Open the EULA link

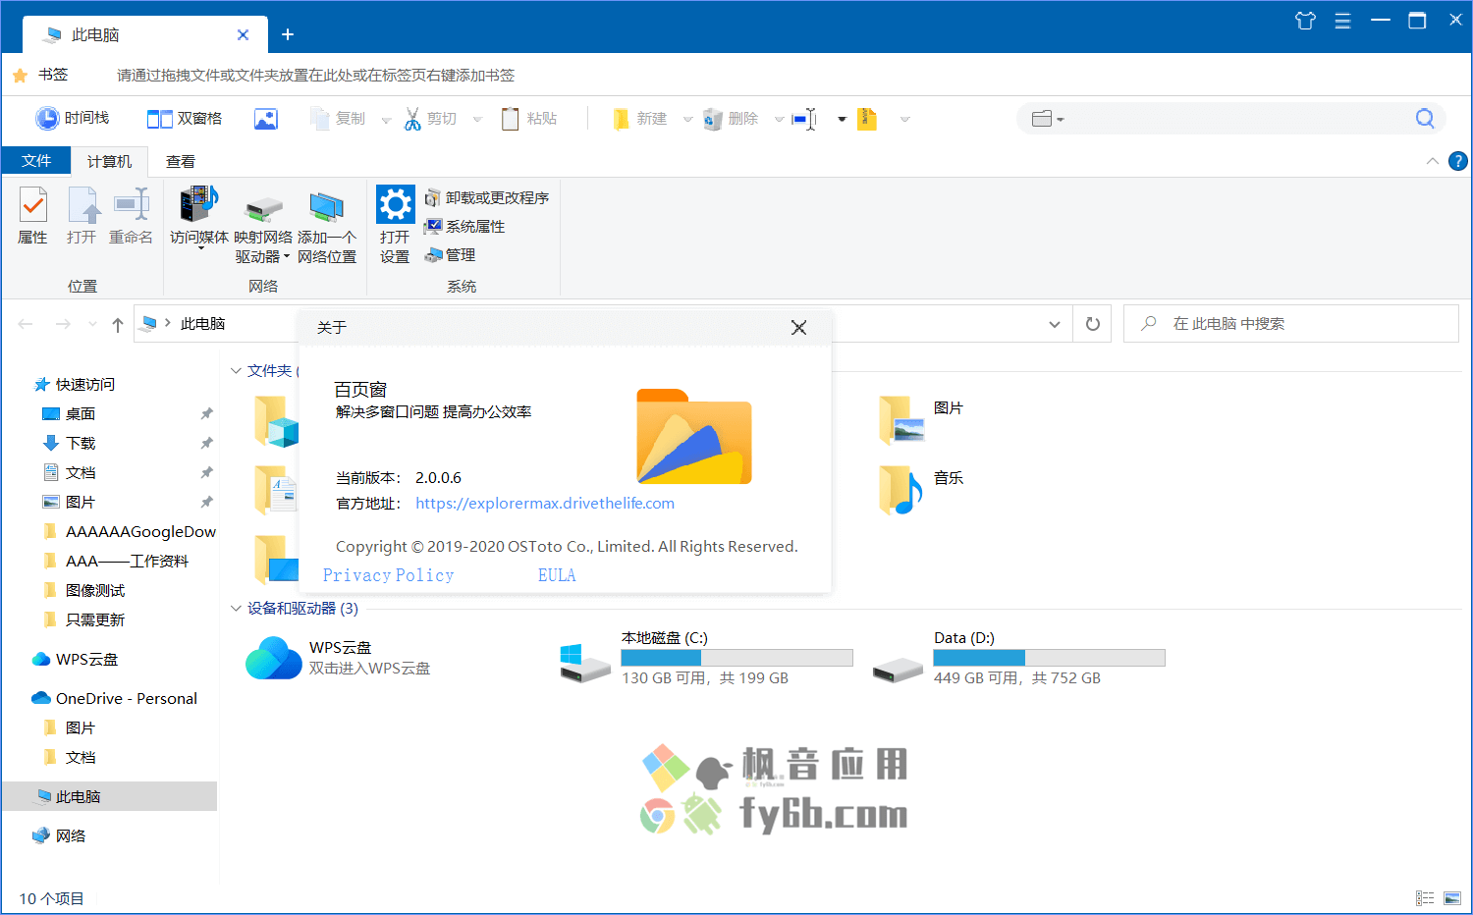pos(557,575)
